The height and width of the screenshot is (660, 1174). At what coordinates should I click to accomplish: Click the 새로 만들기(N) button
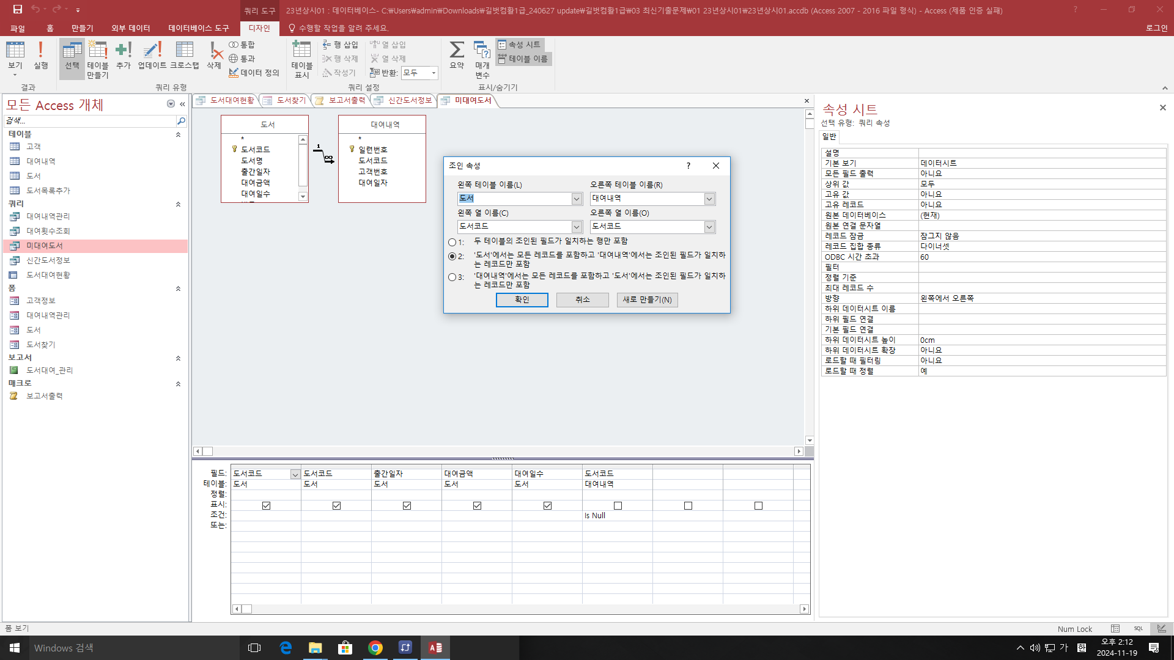[x=647, y=299]
